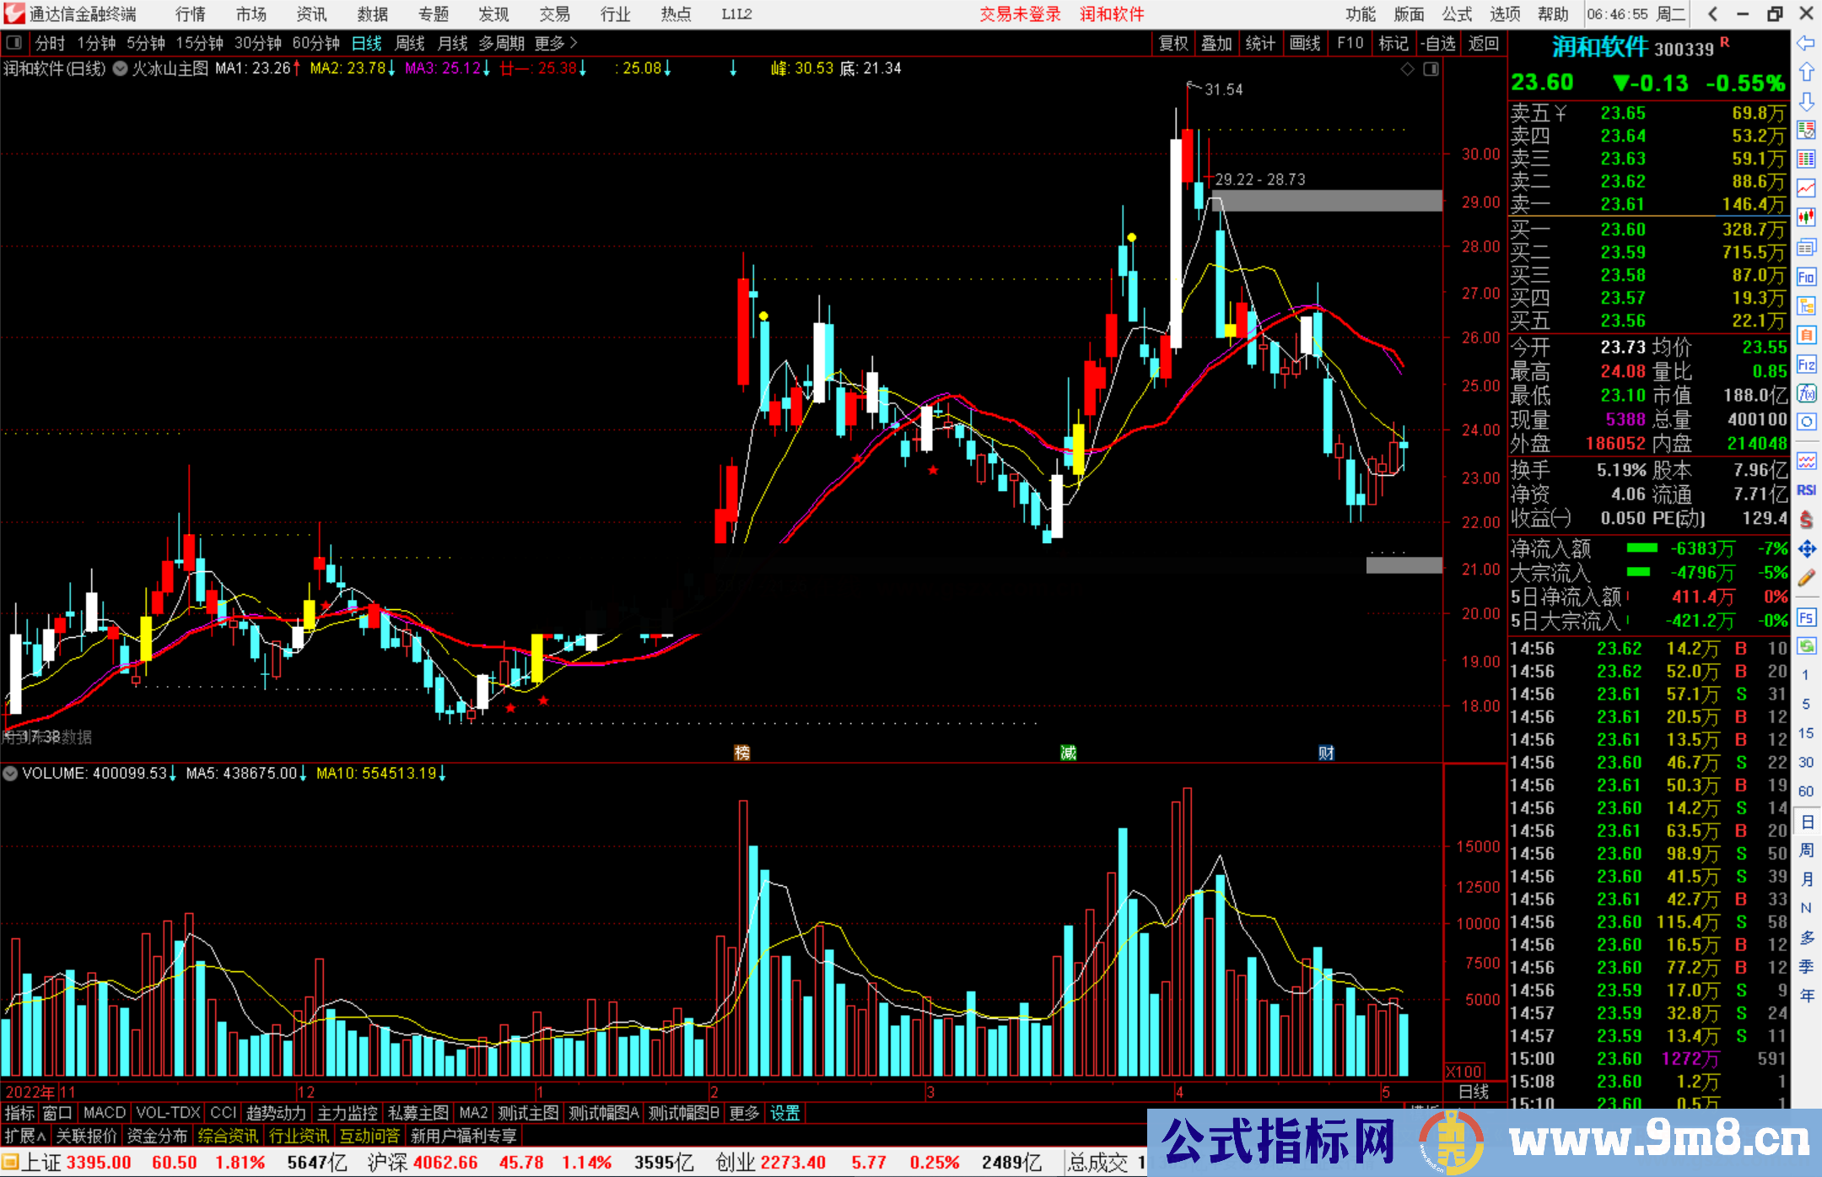Click the F10 icon in right sidebar
Viewport: 1822px width, 1177px height.
1806,277
